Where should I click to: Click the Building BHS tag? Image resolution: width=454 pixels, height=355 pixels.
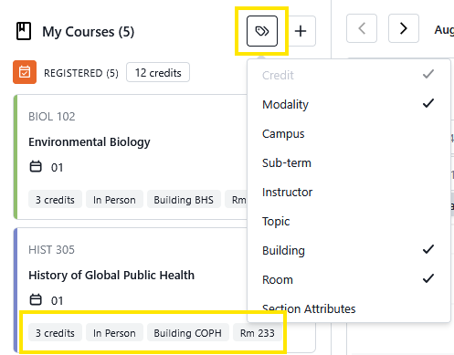(184, 200)
